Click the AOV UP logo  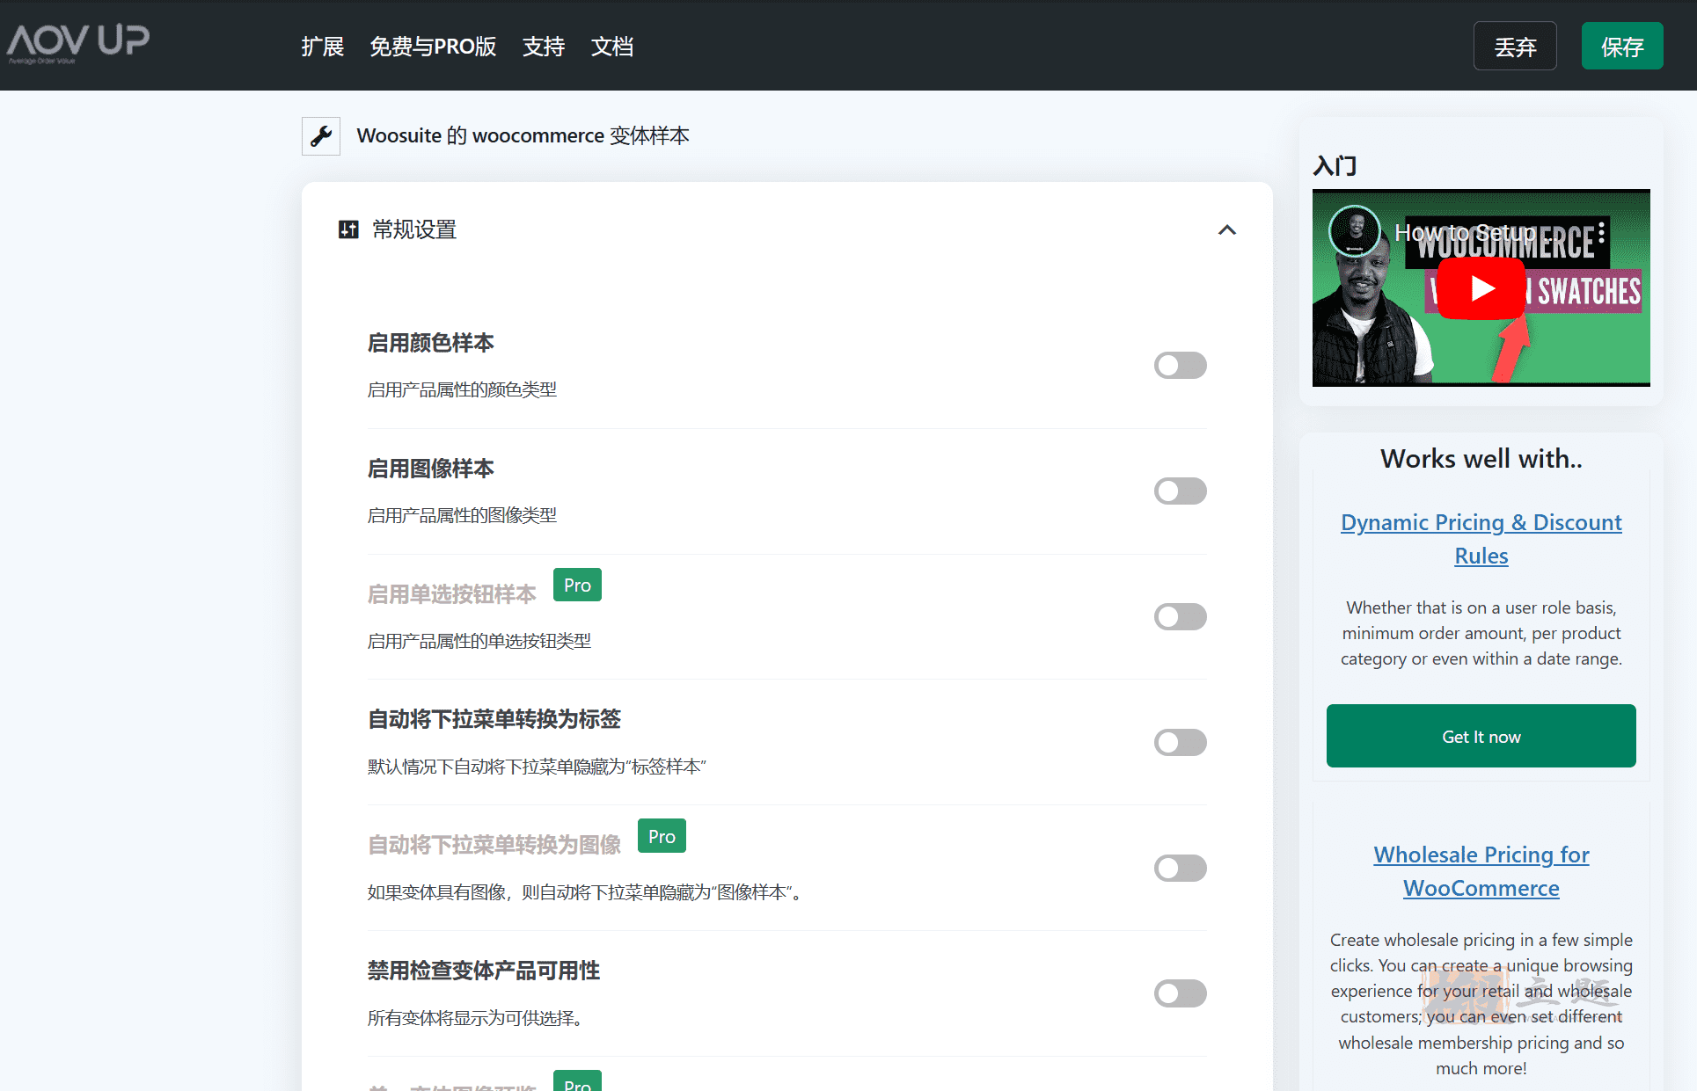click(78, 43)
